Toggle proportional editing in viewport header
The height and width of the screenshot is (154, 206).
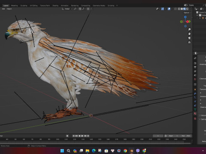(x=88, y=9)
